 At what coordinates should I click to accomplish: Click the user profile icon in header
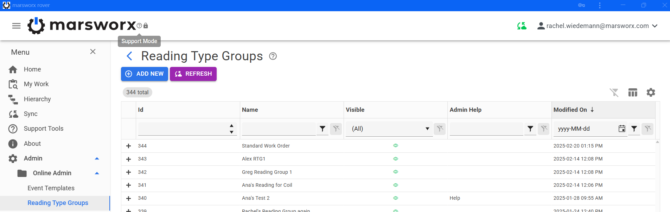click(541, 26)
